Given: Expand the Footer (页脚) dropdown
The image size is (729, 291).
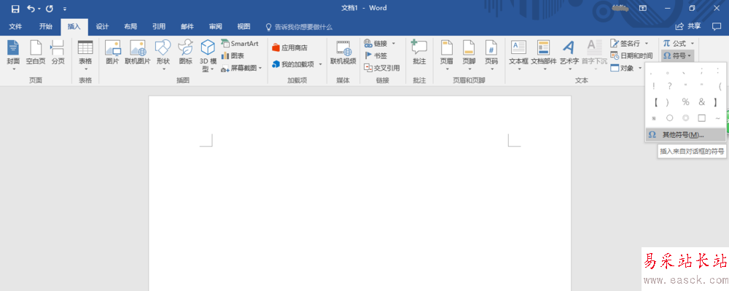Looking at the screenshot, I should point(469,70).
